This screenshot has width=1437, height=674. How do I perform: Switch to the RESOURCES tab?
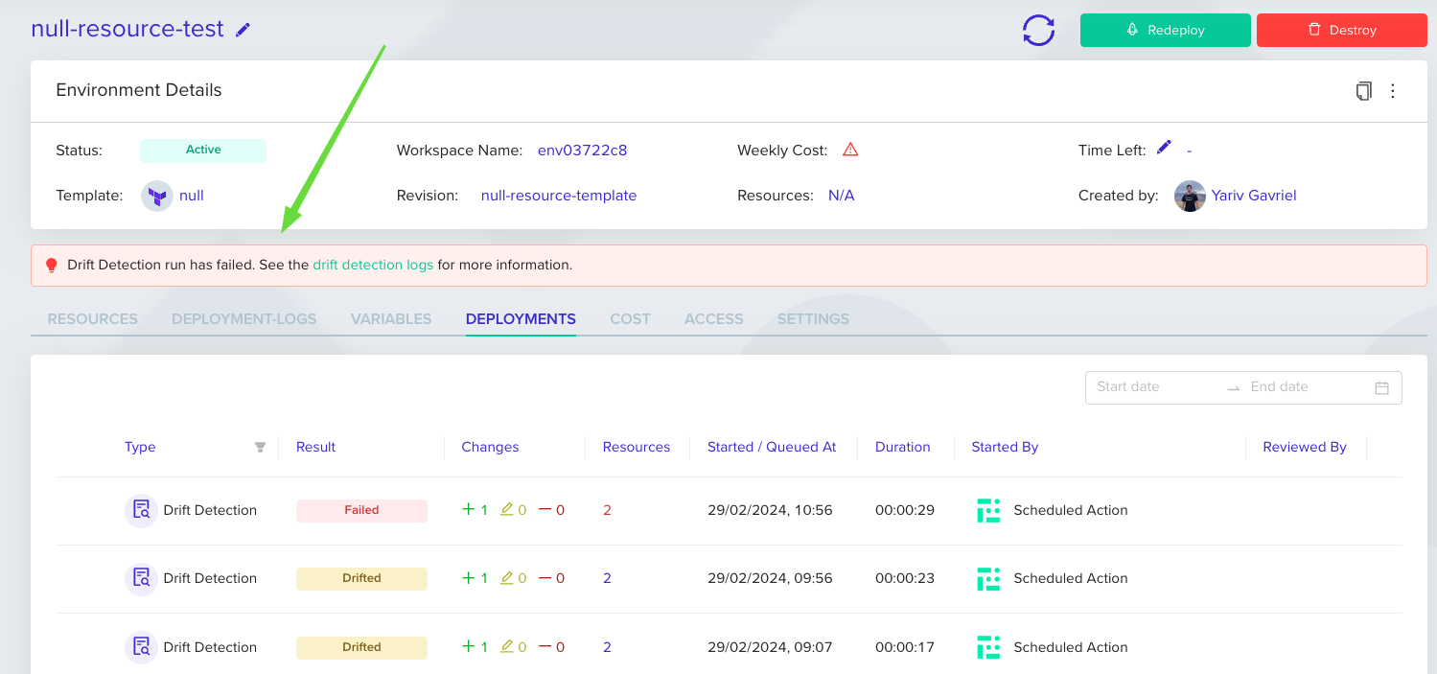click(93, 319)
